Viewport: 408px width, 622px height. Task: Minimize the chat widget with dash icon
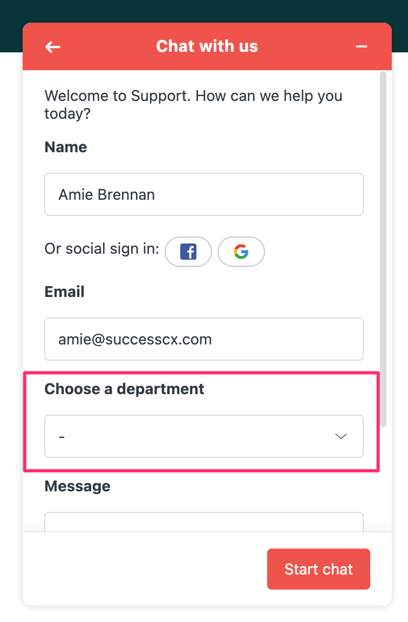(361, 46)
